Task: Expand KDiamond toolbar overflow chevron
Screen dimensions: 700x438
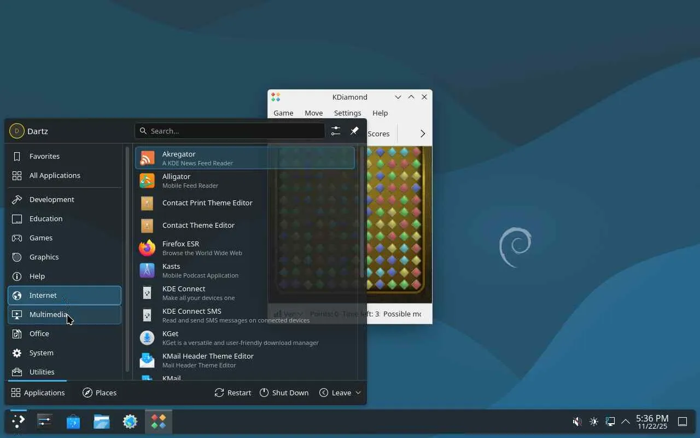Action: pos(422,134)
